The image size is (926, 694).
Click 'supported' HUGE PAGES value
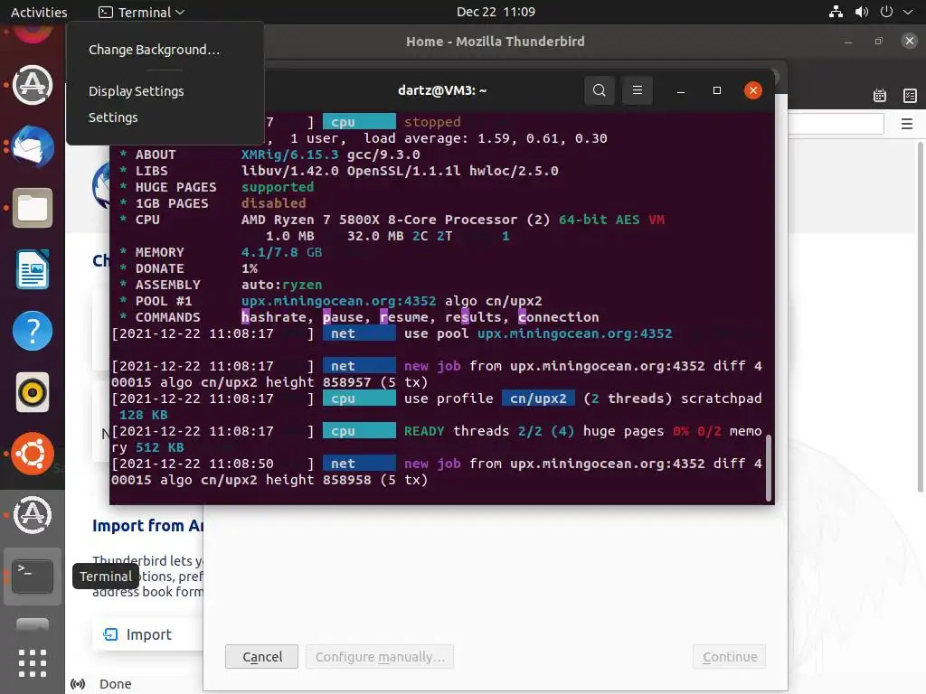point(278,187)
